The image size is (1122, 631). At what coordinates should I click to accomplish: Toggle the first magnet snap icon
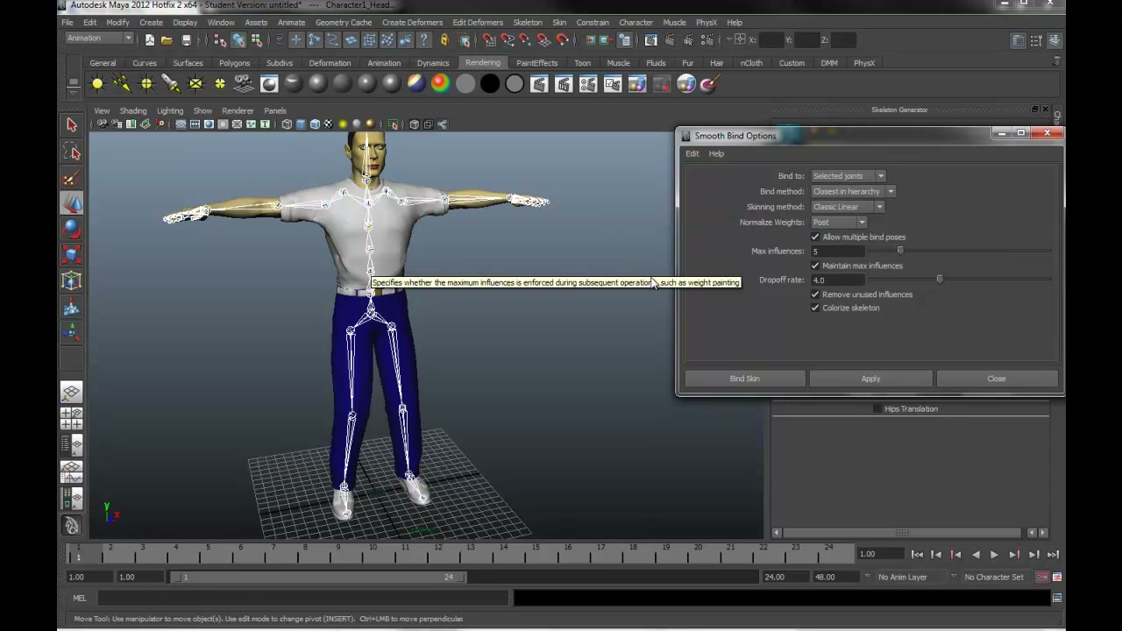[489, 40]
